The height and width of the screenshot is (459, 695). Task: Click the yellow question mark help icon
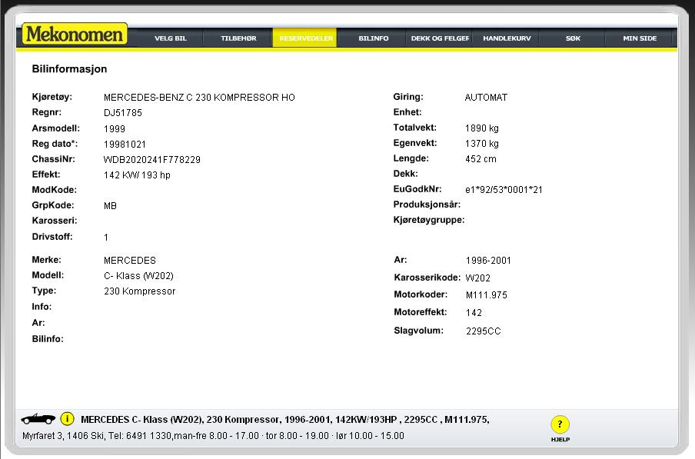[x=560, y=424]
